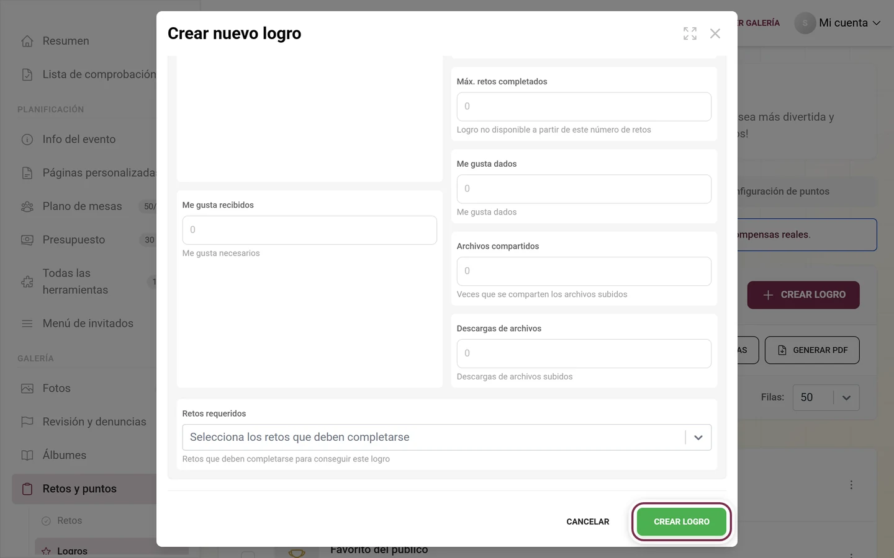The image size is (894, 558).
Task: Click the Info del evento info icon
Action: coord(27,139)
